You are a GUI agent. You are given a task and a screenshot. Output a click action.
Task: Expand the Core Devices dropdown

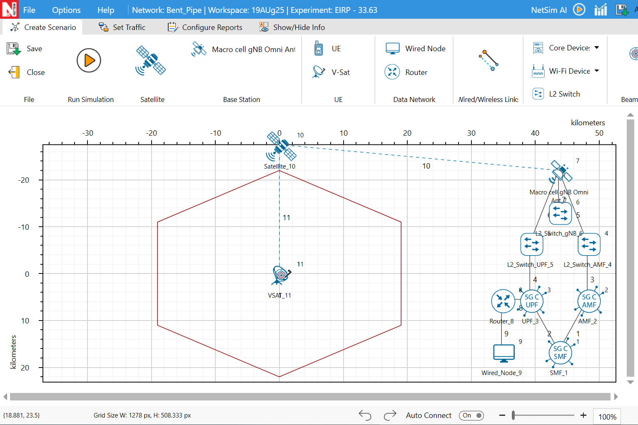(x=597, y=48)
